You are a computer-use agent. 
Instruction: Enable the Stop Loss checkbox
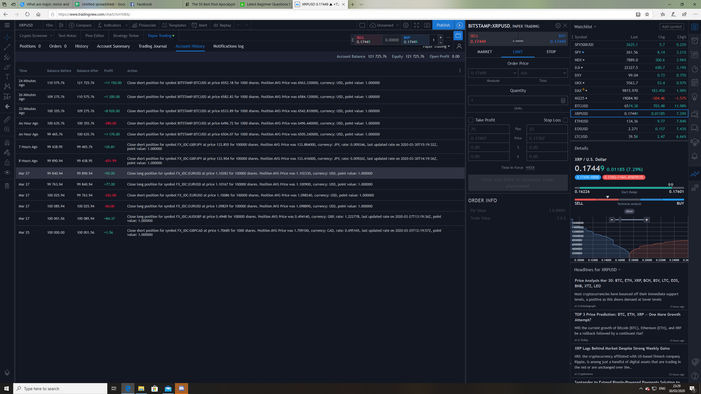(x=565, y=120)
